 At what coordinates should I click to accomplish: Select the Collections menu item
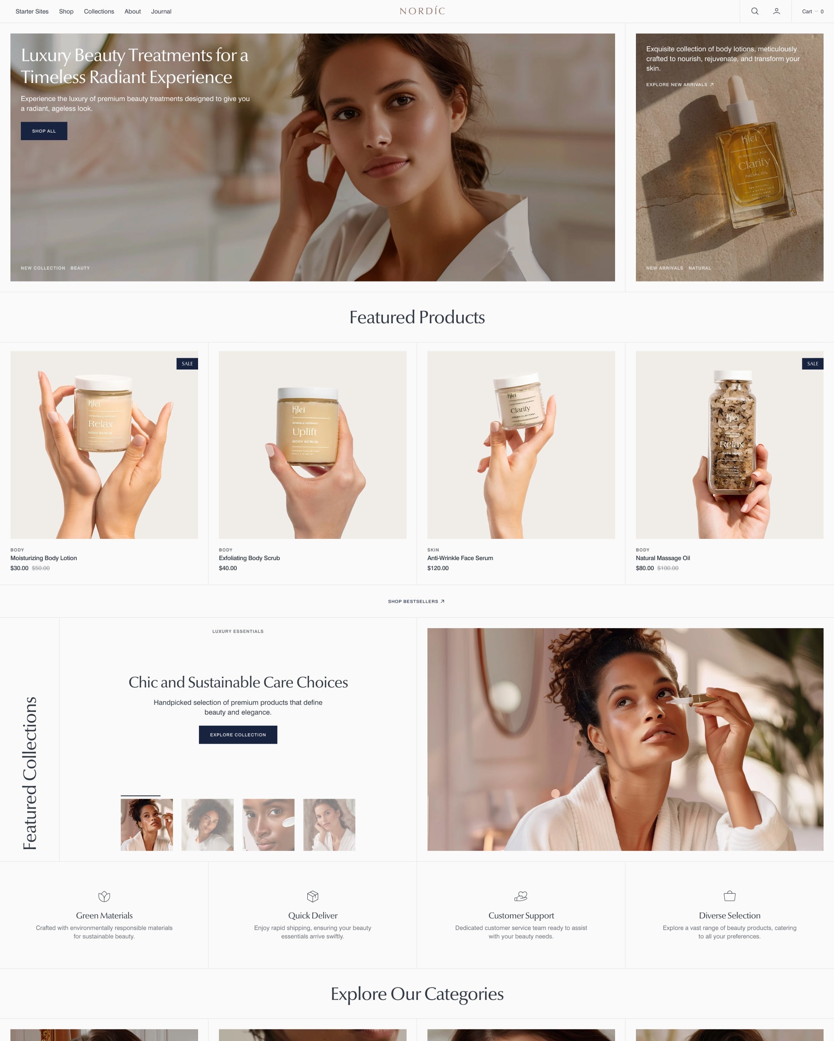(100, 11)
